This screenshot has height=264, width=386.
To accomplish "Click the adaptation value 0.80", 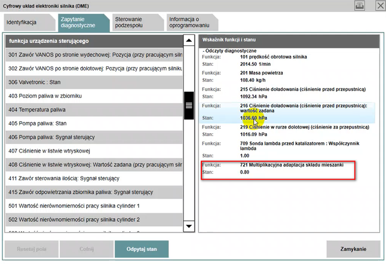I will click(244, 172).
